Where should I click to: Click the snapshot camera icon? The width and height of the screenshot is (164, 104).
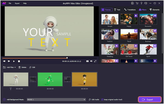(87, 61)
